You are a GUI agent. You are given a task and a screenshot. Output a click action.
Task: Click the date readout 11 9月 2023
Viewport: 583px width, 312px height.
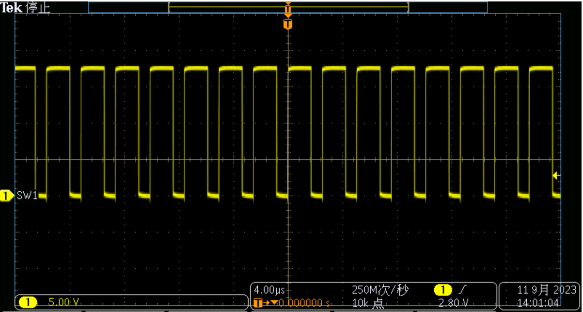tap(547, 291)
